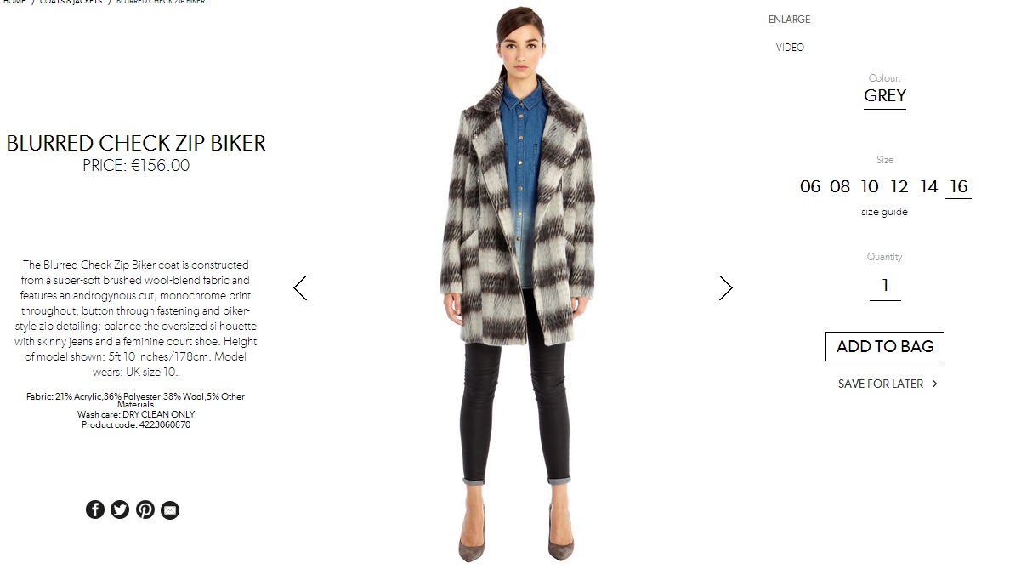This screenshot has height=569, width=1021.
Task: Share the coat on Facebook
Action: pos(95,509)
